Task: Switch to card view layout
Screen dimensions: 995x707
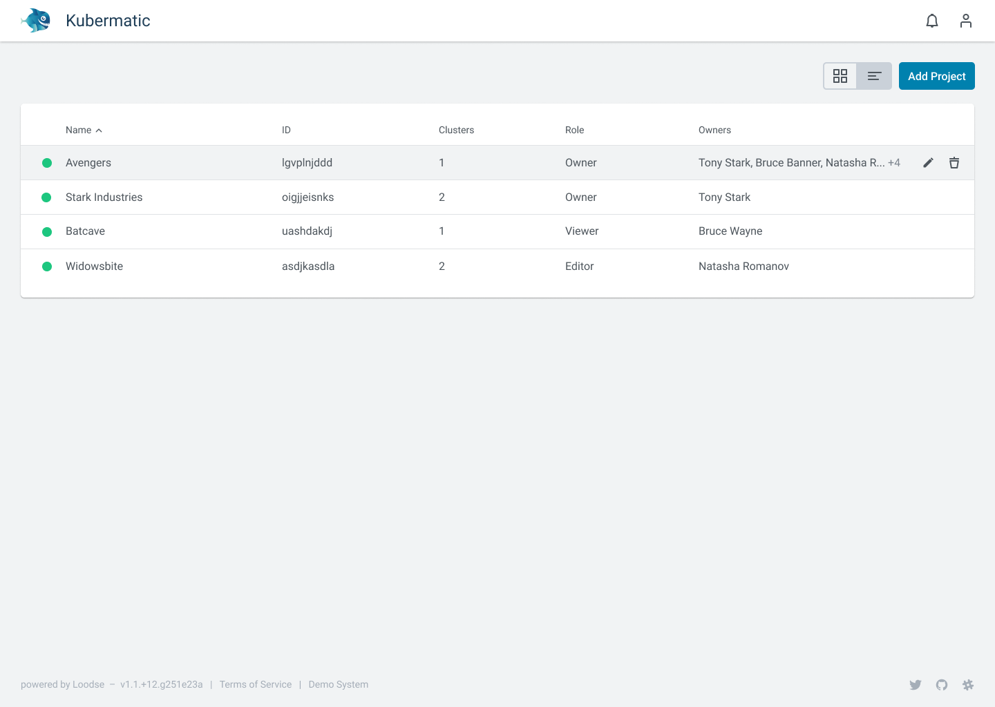Action: point(840,76)
